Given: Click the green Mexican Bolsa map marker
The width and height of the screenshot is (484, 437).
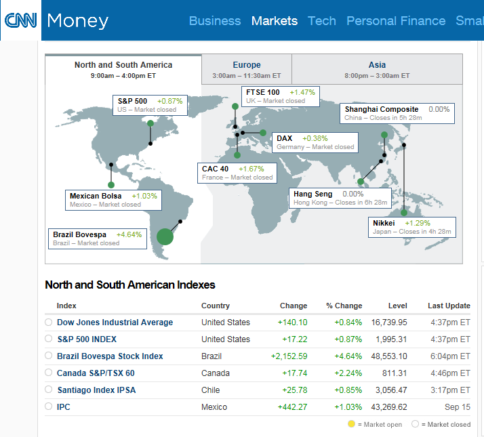Looking at the screenshot, I should coord(111,185).
